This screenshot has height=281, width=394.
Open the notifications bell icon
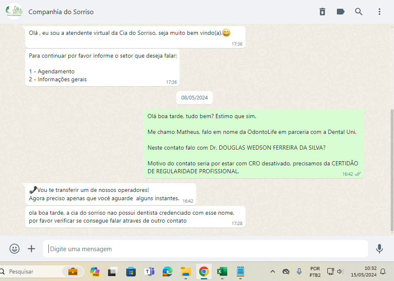[383, 271]
